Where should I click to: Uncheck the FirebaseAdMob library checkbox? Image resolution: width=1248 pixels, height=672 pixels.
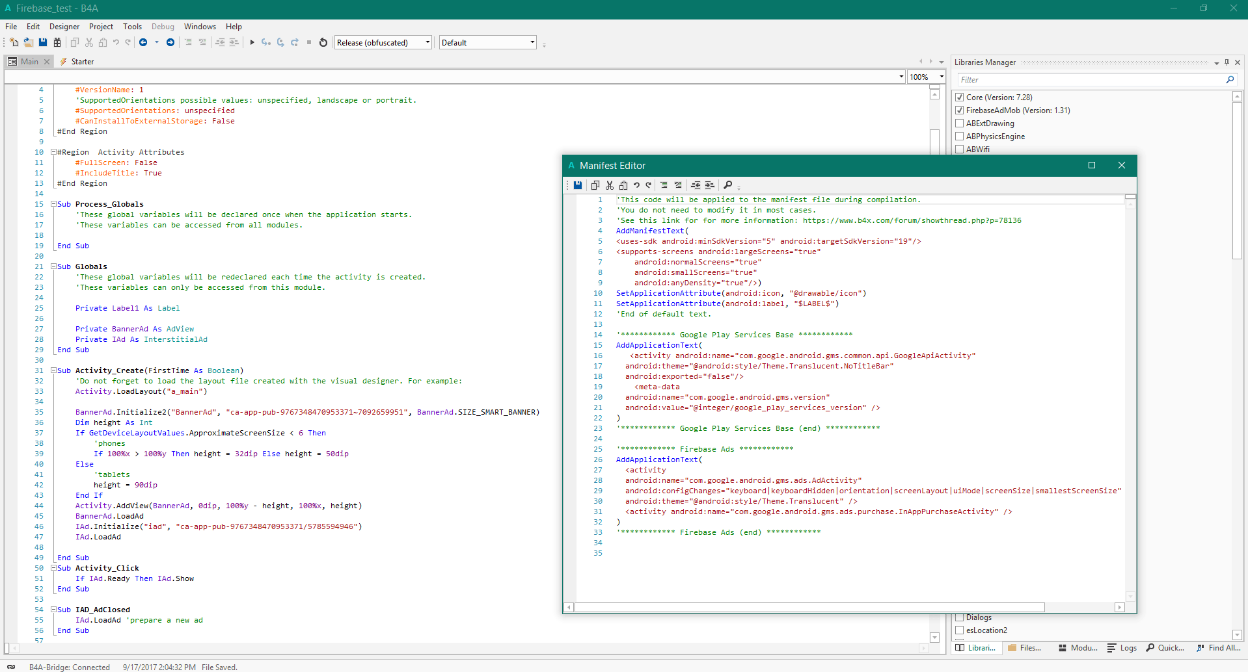(x=959, y=110)
